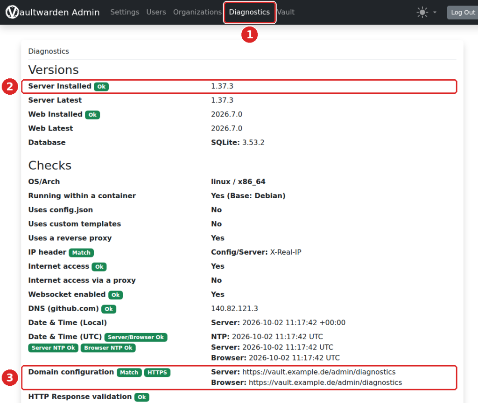
Task: Click the Running within a container label
Action: click(x=82, y=195)
